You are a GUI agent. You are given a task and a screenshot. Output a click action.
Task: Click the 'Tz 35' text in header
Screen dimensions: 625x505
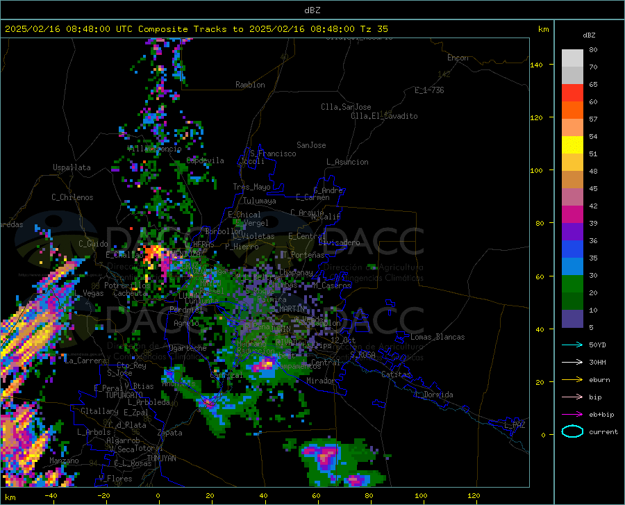click(x=374, y=29)
